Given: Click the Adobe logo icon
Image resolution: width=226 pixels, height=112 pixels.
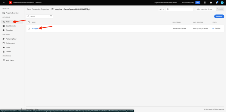Looking at the screenshot, I should 10,3.
